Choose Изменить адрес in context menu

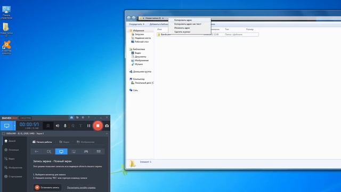[190, 28]
